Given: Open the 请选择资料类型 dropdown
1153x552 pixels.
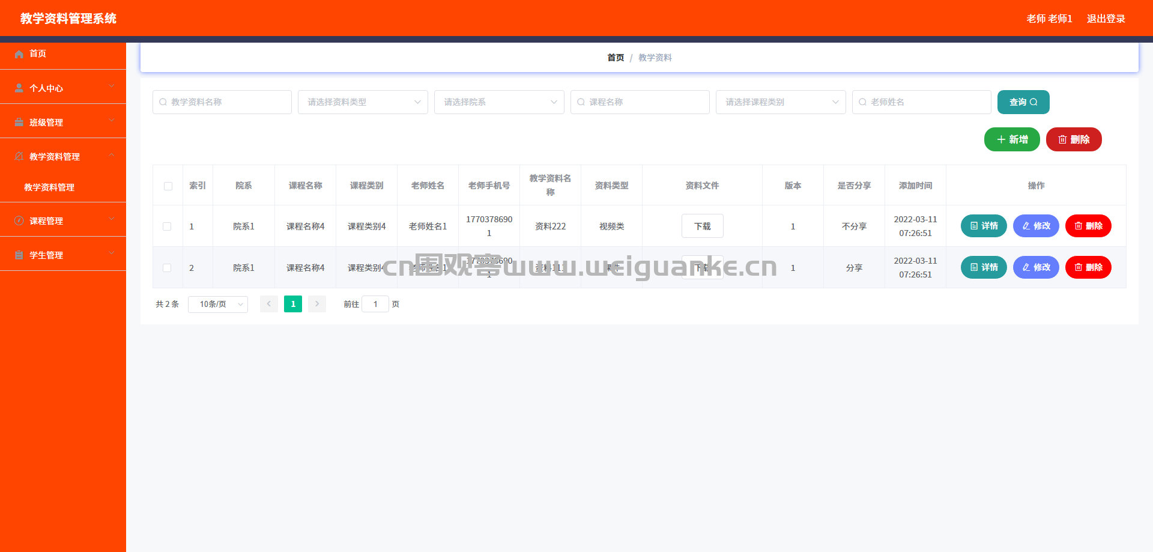Looking at the screenshot, I should pyautogui.click(x=363, y=102).
